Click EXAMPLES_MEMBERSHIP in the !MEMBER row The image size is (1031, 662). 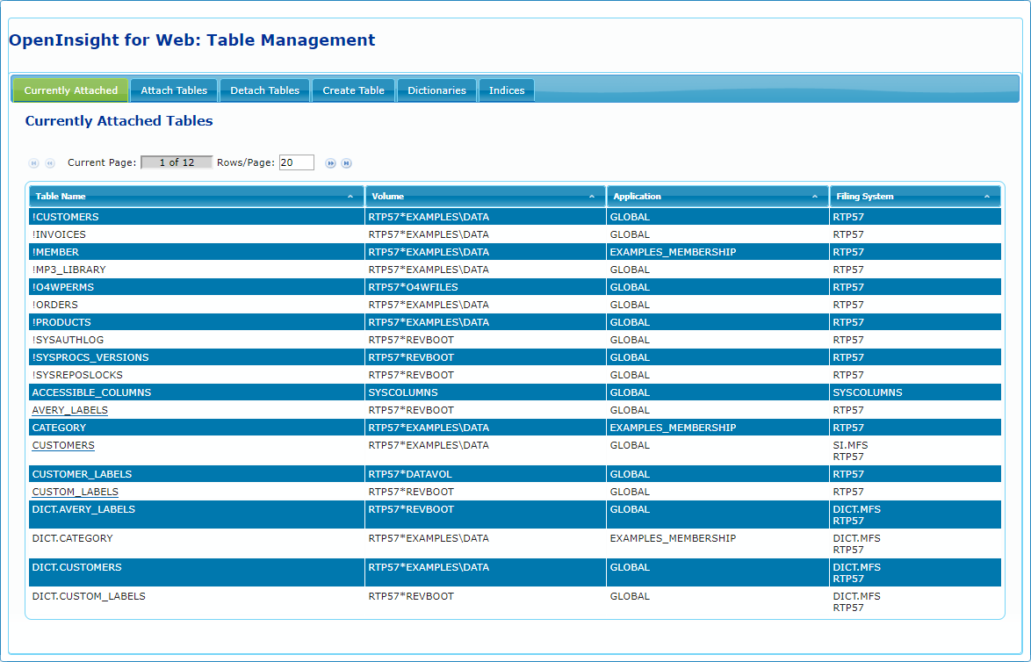coord(674,253)
